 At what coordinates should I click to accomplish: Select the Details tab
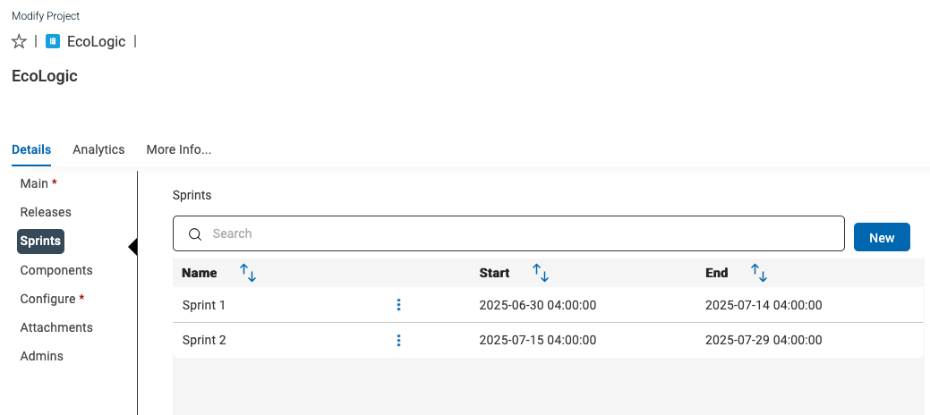(x=31, y=149)
